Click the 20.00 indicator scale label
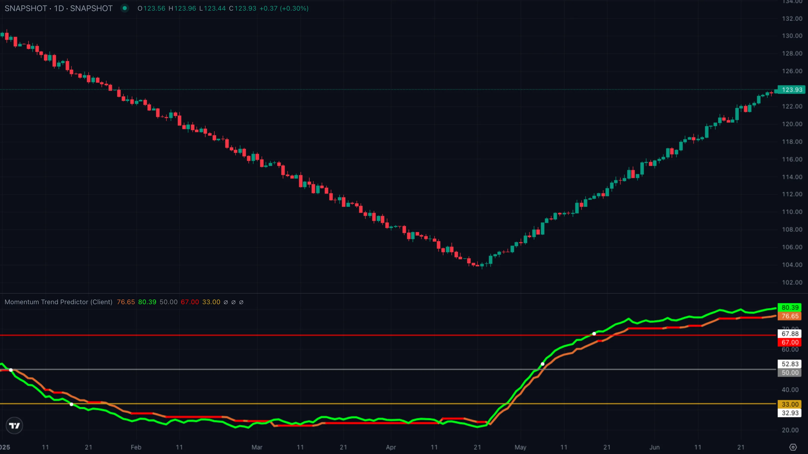Image resolution: width=808 pixels, height=454 pixels. 790,430
